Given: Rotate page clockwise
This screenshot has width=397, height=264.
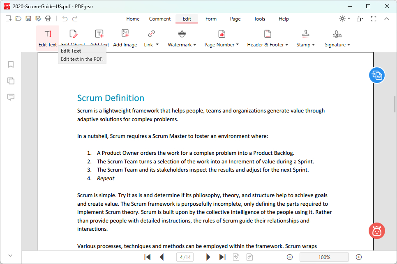Looking at the screenshot, I should click(249, 257).
